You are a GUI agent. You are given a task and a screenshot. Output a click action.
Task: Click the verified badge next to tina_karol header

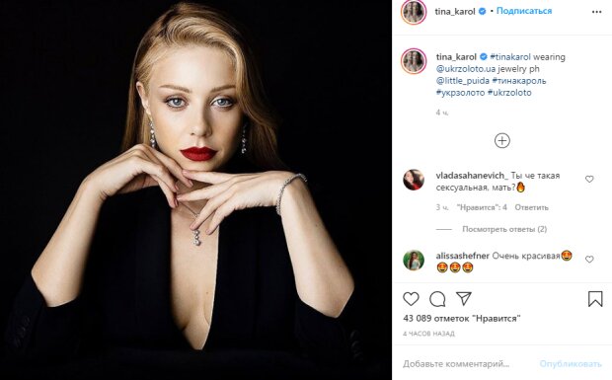point(482,11)
